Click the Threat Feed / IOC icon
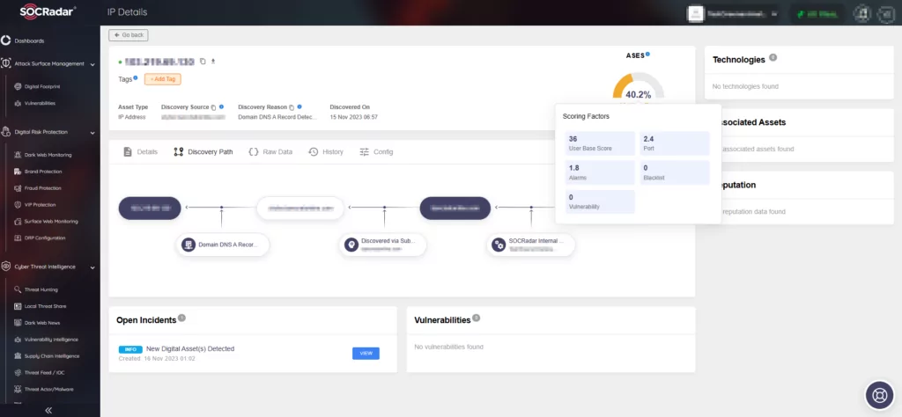The width and height of the screenshot is (902, 417). pos(18,373)
